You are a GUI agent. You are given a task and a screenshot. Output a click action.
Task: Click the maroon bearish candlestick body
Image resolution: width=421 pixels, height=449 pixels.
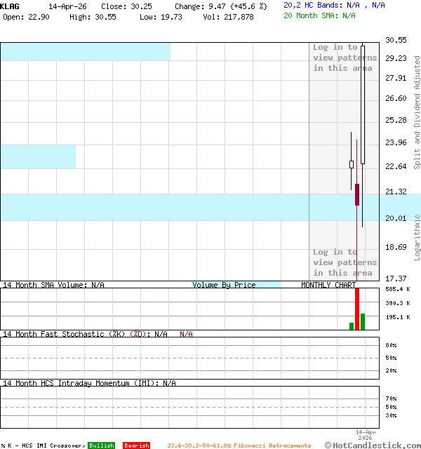click(x=357, y=194)
